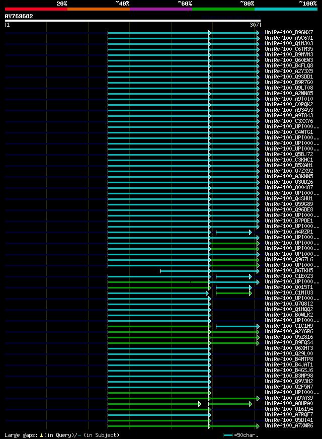Click the white query sequence bar 1–307

[133, 21]
